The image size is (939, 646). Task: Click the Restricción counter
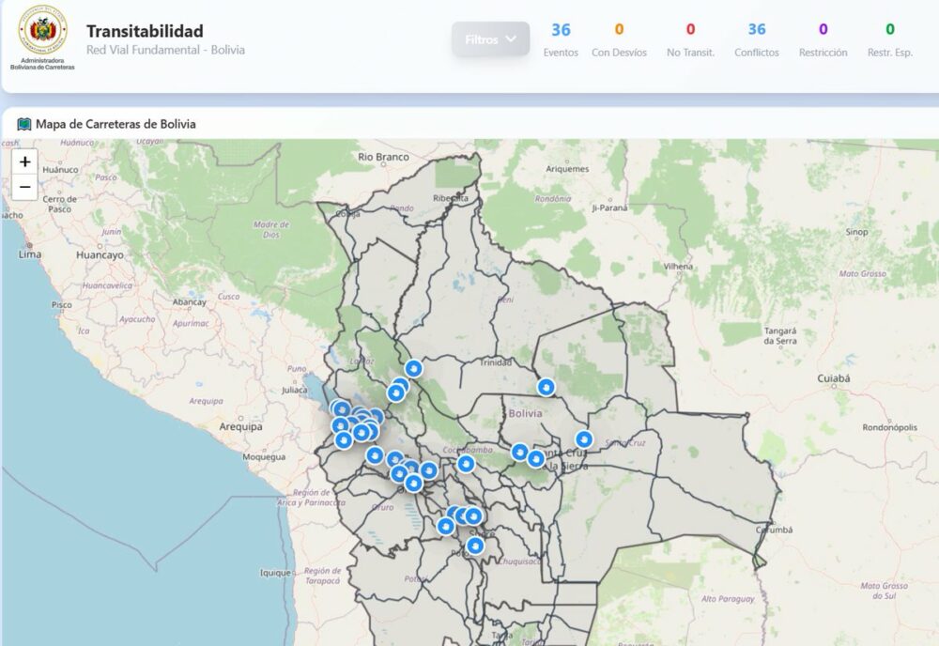(x=823, y=39)
